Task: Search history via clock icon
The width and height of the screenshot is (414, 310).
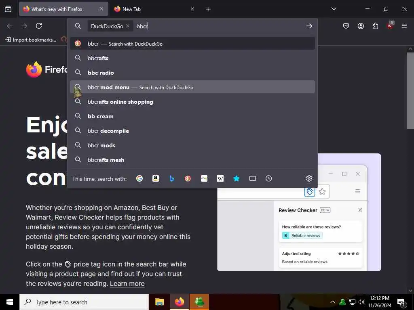Action: pos(268,178)
